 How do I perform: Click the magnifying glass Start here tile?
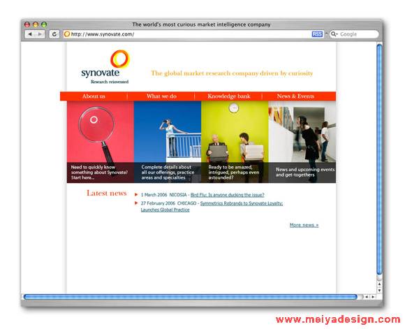point(101,142)
